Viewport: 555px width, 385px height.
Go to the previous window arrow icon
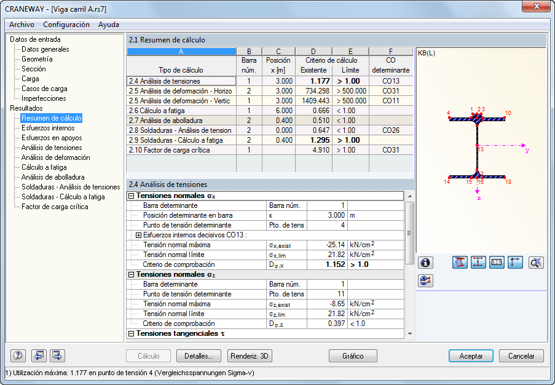[39, 355]
